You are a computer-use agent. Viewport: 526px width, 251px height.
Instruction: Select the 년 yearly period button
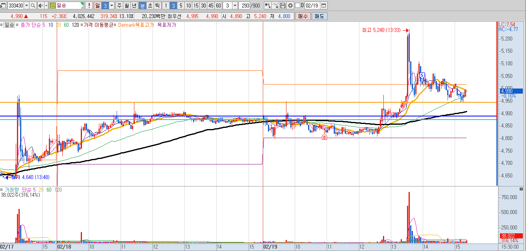[134, 6]
